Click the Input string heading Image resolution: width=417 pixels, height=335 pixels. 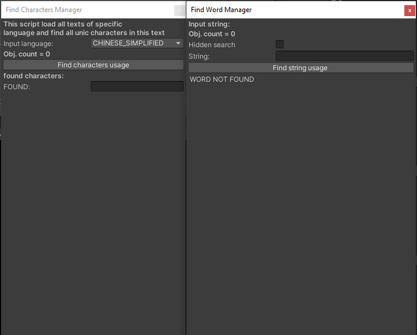pos(209,24)
